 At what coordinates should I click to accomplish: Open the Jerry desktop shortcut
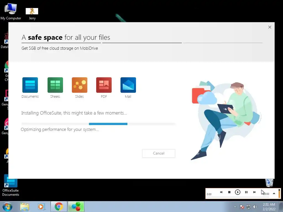click(x=32, y=14)
